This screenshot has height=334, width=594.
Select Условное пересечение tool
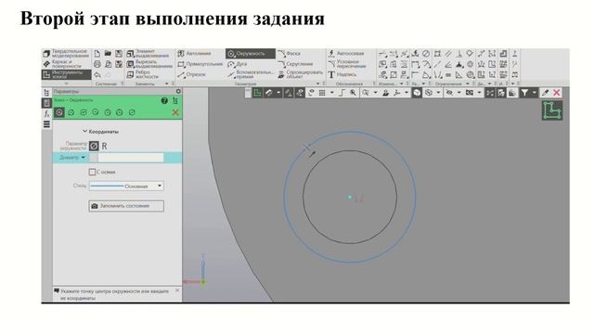click(346, 64)
